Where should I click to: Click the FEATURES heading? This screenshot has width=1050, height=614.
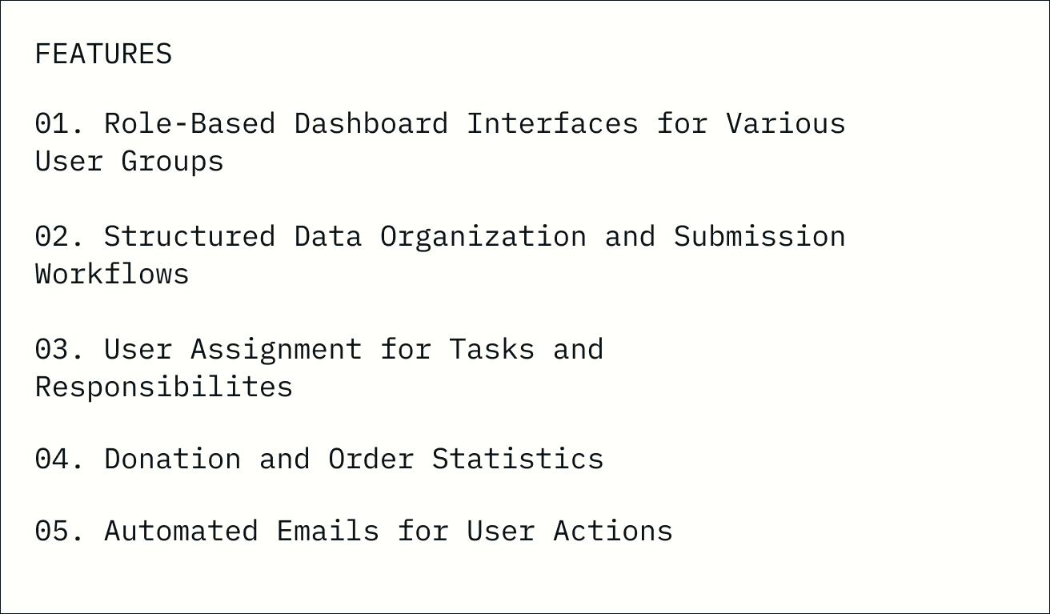click(103, 54)
